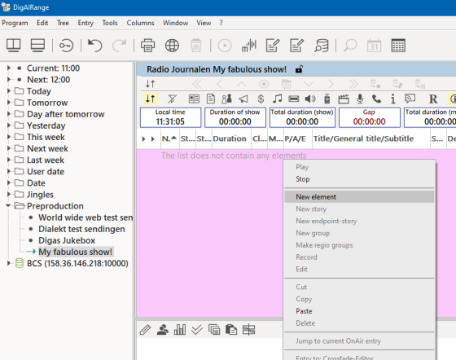Image resolution: width=456 pixels, height=360 pixels.
Task: Filter by people/interview type icon
Action: (226, 99)
